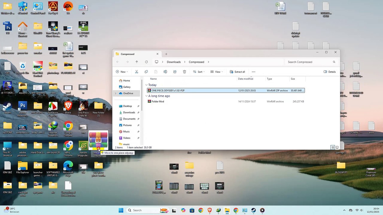The height and width of the screenshot is (215, 383).
Task: Select the Compressed Explorer tab
Action: pos(137,54)
